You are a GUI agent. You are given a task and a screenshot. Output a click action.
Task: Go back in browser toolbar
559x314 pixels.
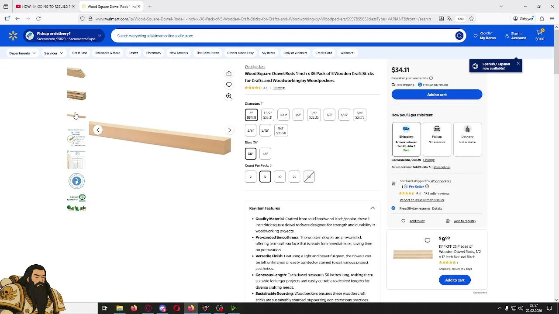tap(17, 19)
